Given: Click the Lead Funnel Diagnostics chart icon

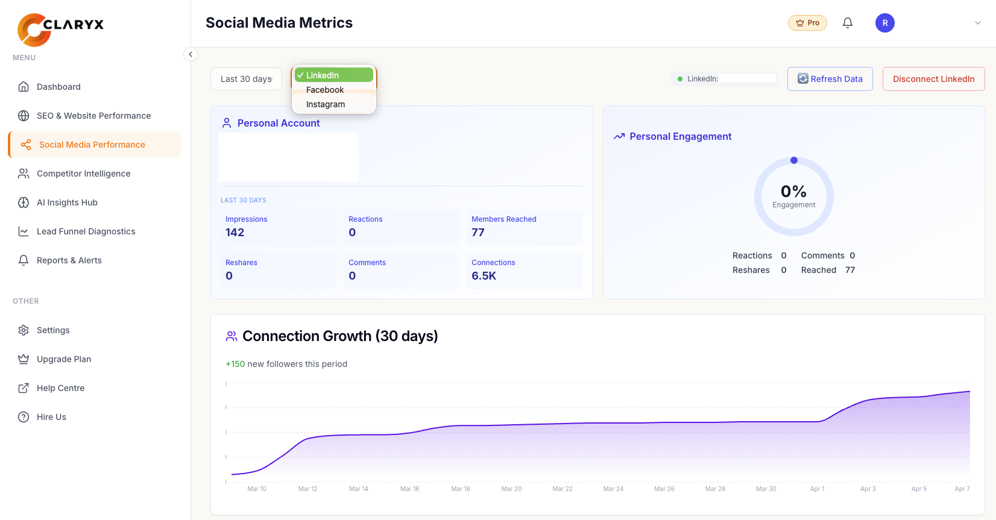Looking at the screenshot, I should click(24, 231).
